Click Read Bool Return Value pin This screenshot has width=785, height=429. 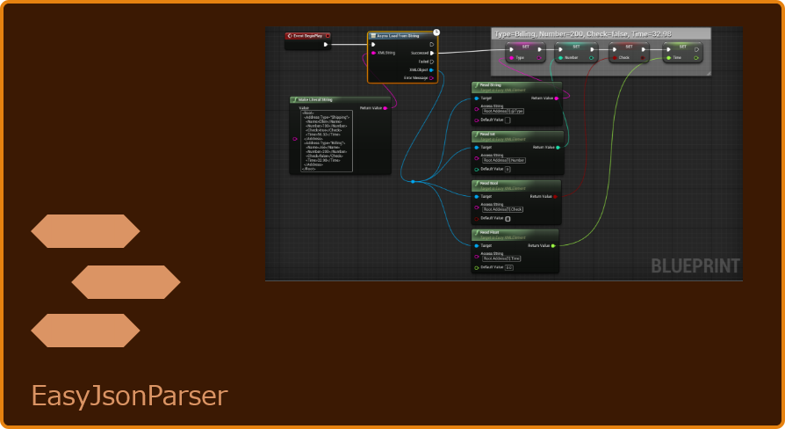pos(555,197)
